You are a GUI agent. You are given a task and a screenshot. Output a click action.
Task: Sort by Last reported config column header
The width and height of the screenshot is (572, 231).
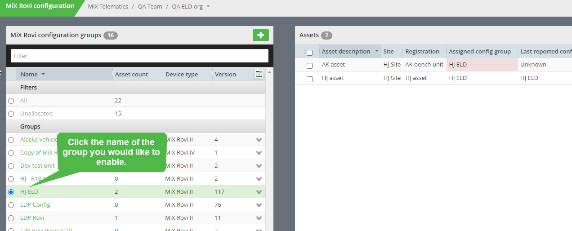tap(546, 51)
